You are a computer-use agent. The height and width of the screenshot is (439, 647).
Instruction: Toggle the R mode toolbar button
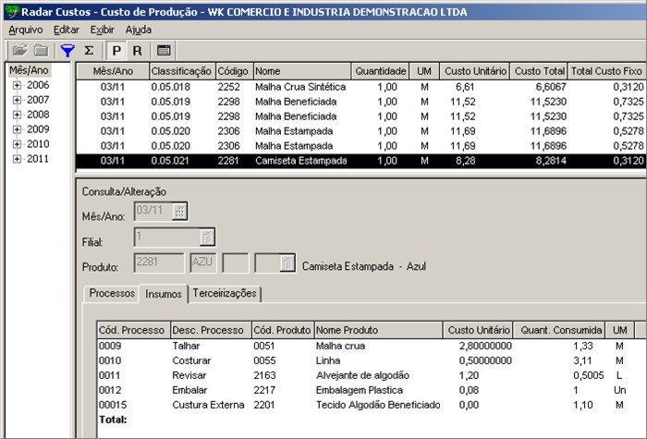(137, 50)
